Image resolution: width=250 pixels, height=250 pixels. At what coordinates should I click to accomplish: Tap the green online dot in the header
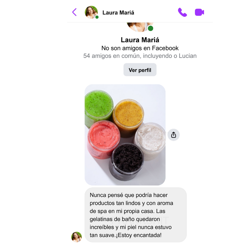[x=97, y=17]
